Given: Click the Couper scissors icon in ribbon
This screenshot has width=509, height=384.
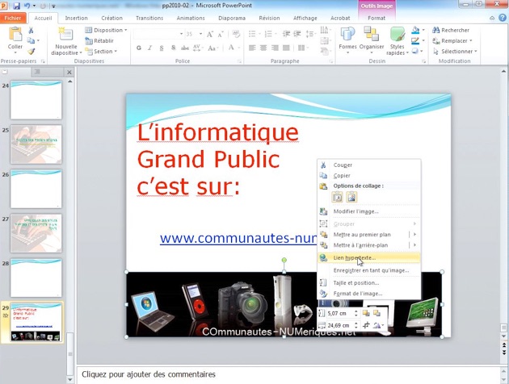Looking at the screenshot, I should click(31, 31).
